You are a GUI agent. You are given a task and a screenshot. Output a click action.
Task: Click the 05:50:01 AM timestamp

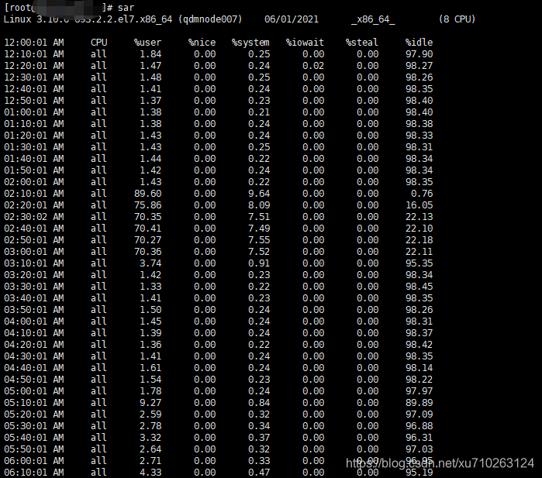click(x=34, y=449)
